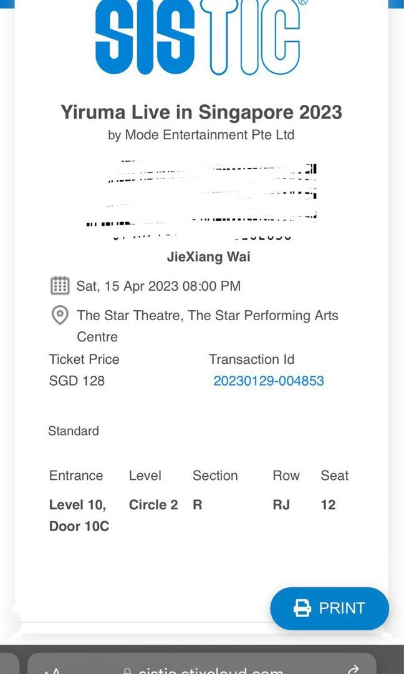Viewport: 404px width, 674px height.
Task: Click 'by Mode Entertainment Pte Ltd' text
Action: [201, 135]
